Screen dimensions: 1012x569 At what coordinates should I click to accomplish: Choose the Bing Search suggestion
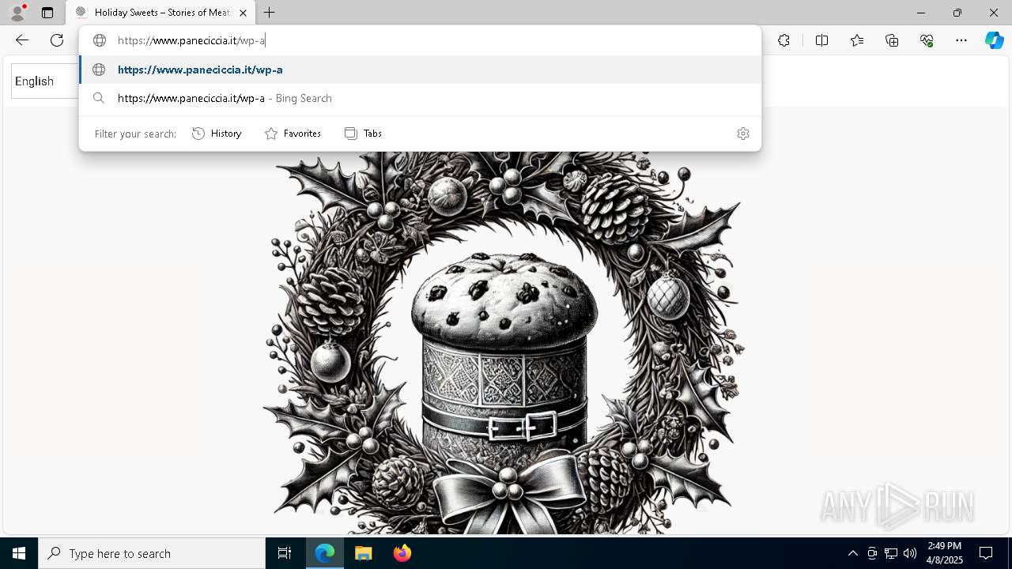[x=420, y=98]
